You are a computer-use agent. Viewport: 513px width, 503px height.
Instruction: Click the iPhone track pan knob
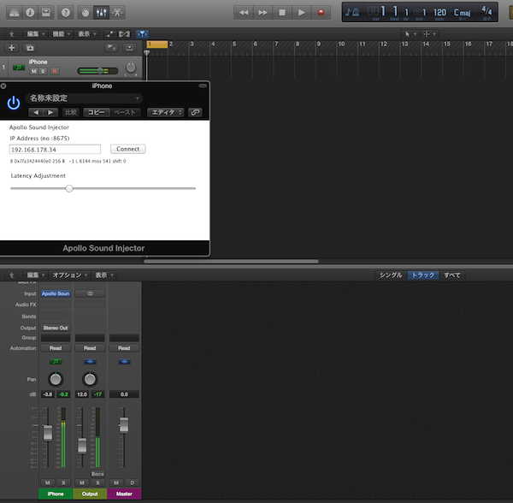click(x=131, y=68)
